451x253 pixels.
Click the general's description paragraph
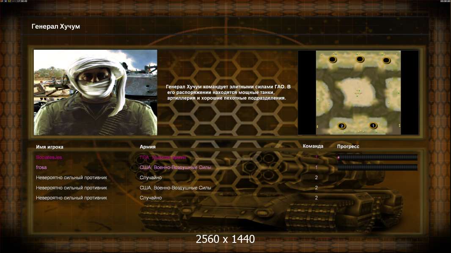click(228, 92)
